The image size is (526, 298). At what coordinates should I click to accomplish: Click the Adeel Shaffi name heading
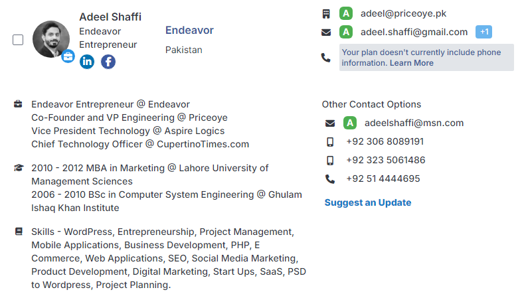[110, 17]
